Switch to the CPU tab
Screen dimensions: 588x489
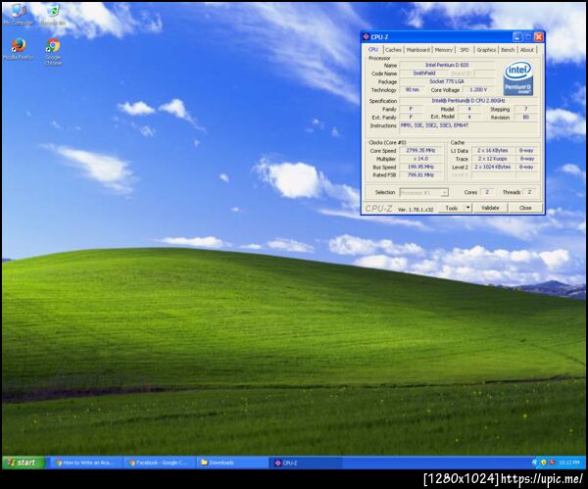pyautogui.click(x=373, y=50)
